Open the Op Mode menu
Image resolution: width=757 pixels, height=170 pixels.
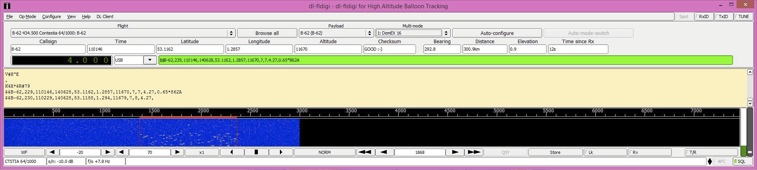tap(28, 16)
